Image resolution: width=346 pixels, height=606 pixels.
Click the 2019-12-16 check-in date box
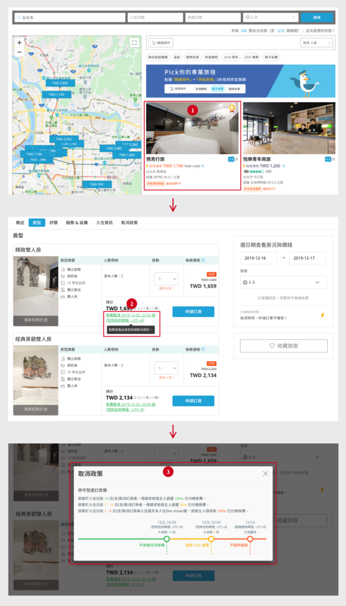point(258,258)
